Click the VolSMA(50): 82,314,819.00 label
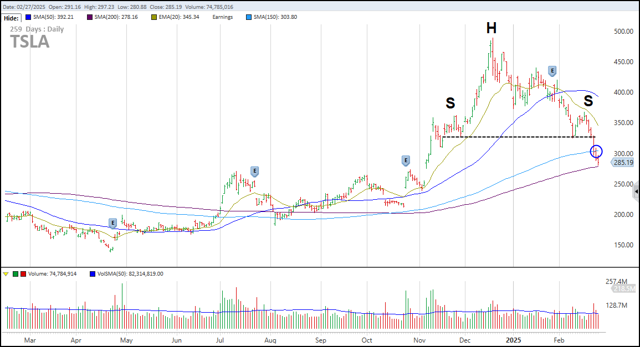Screen dimensions: 640x347 pyautogui.click(x=130, y=274)
